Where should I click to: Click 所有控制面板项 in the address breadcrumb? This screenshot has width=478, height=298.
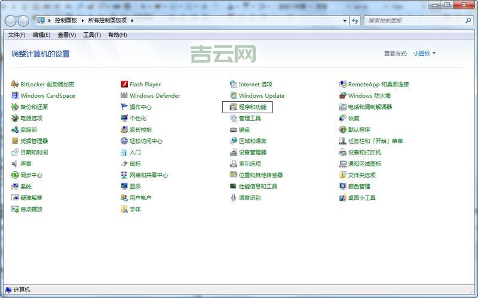point(108,20)
